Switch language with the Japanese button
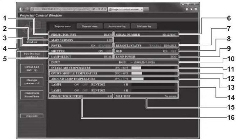The image size is (236, 139). [32, 116]
